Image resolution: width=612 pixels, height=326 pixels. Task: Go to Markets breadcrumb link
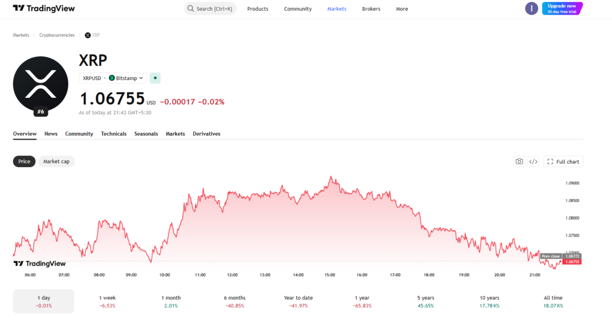coord(21,35)
